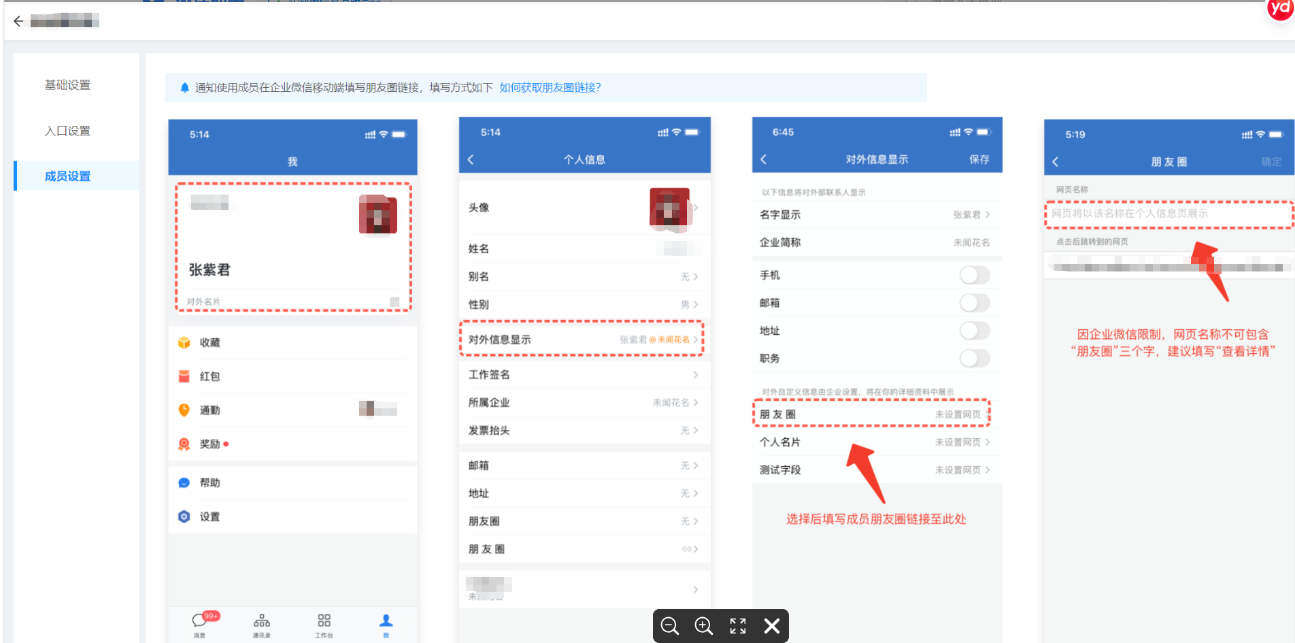Screen dimensions: 1295x643
Task: Open the 如何获取朋友圈链接? help link
Action: 550,88
